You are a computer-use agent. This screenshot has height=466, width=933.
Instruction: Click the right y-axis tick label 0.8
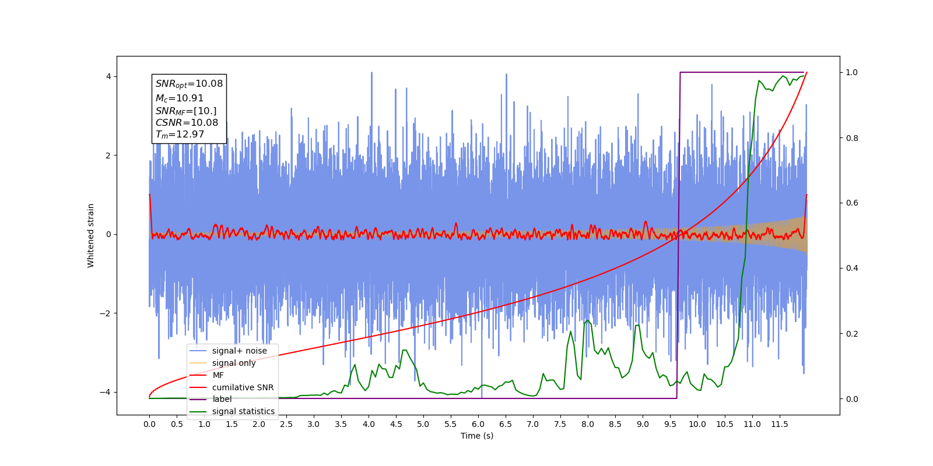tap(852, 138)
